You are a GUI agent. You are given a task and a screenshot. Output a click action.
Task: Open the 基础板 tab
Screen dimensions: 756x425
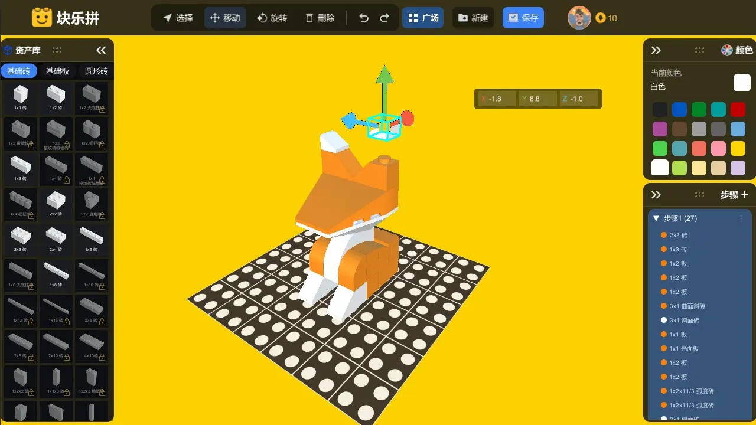coord(58,71)
